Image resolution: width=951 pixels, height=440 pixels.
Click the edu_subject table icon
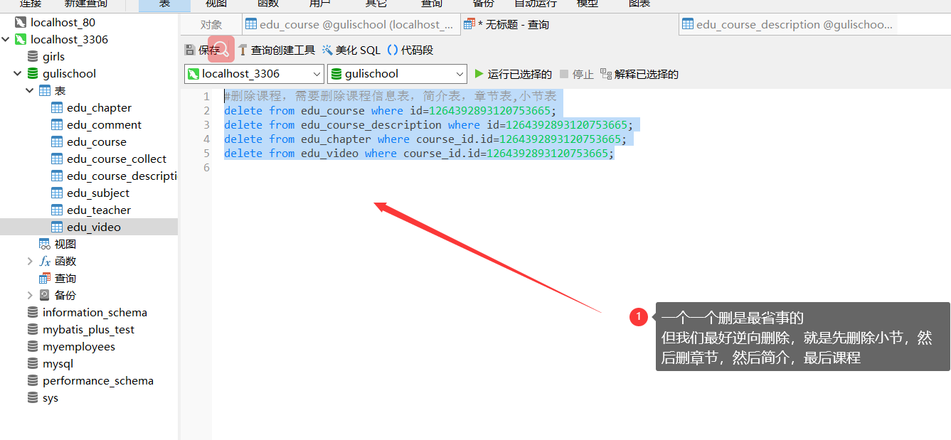pyautogui.click(x=57, y=193)
